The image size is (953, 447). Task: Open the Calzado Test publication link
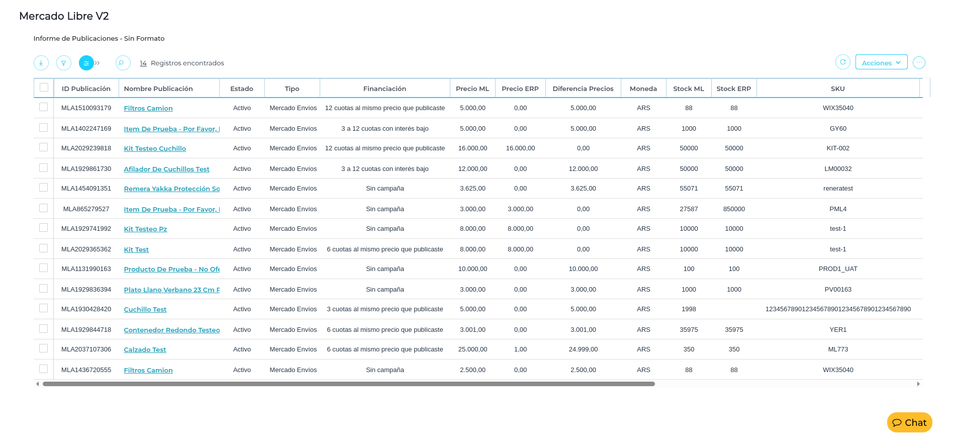click(145, 349)
